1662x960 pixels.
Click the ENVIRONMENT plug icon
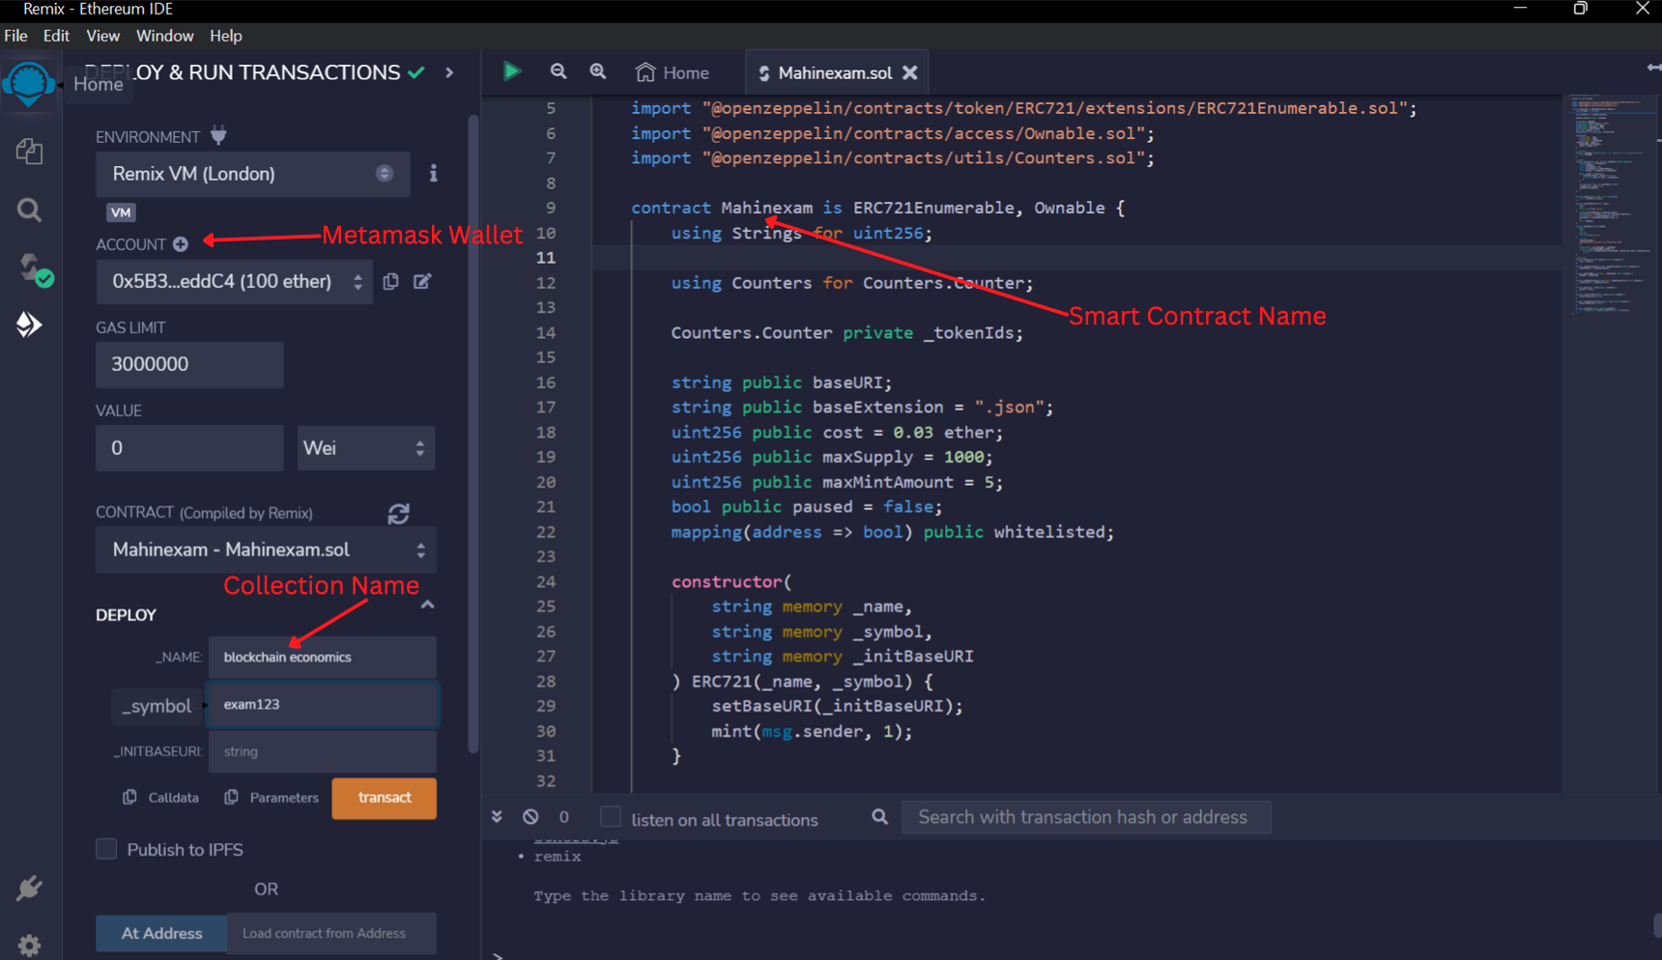pos(218,135)
